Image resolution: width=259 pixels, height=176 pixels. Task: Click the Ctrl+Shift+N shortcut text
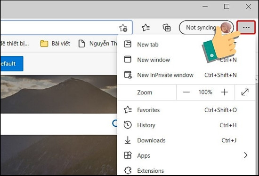tap(220, 75)
